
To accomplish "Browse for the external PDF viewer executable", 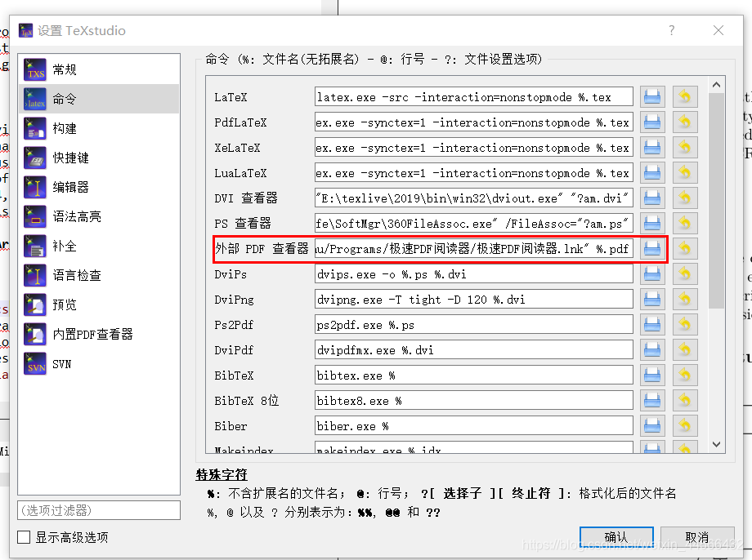I will click(651, 248).
